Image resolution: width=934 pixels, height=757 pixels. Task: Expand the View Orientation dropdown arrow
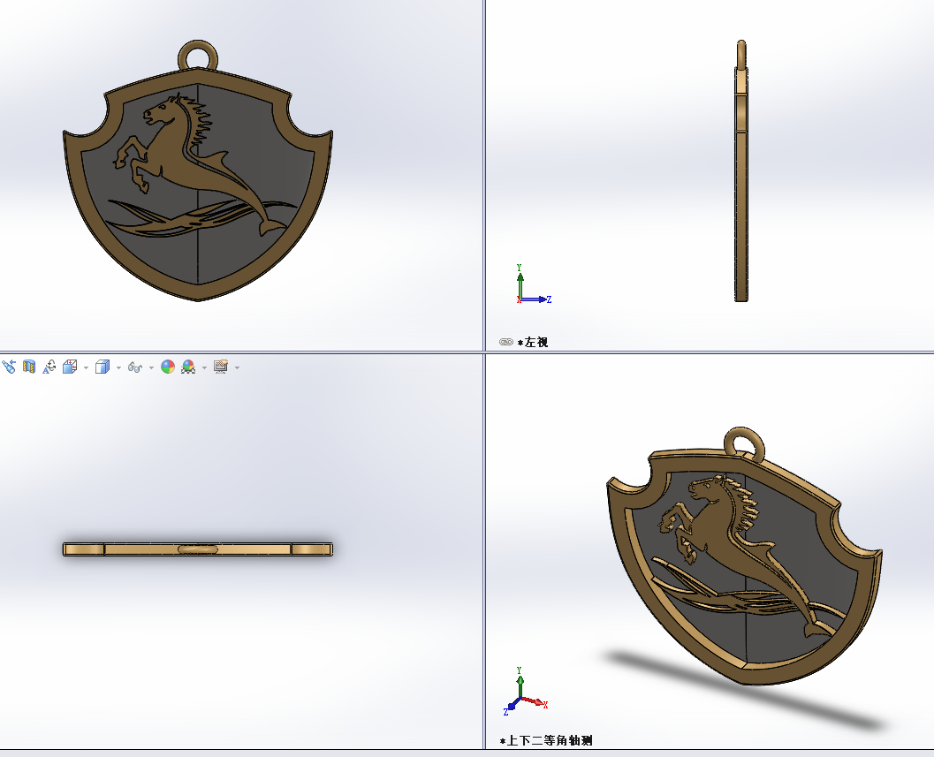[x=87, y=367]
